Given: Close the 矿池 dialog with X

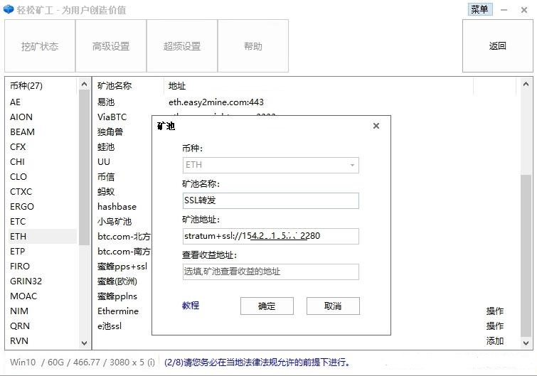Looking at the screenshot, I should (x=376, y=126).
